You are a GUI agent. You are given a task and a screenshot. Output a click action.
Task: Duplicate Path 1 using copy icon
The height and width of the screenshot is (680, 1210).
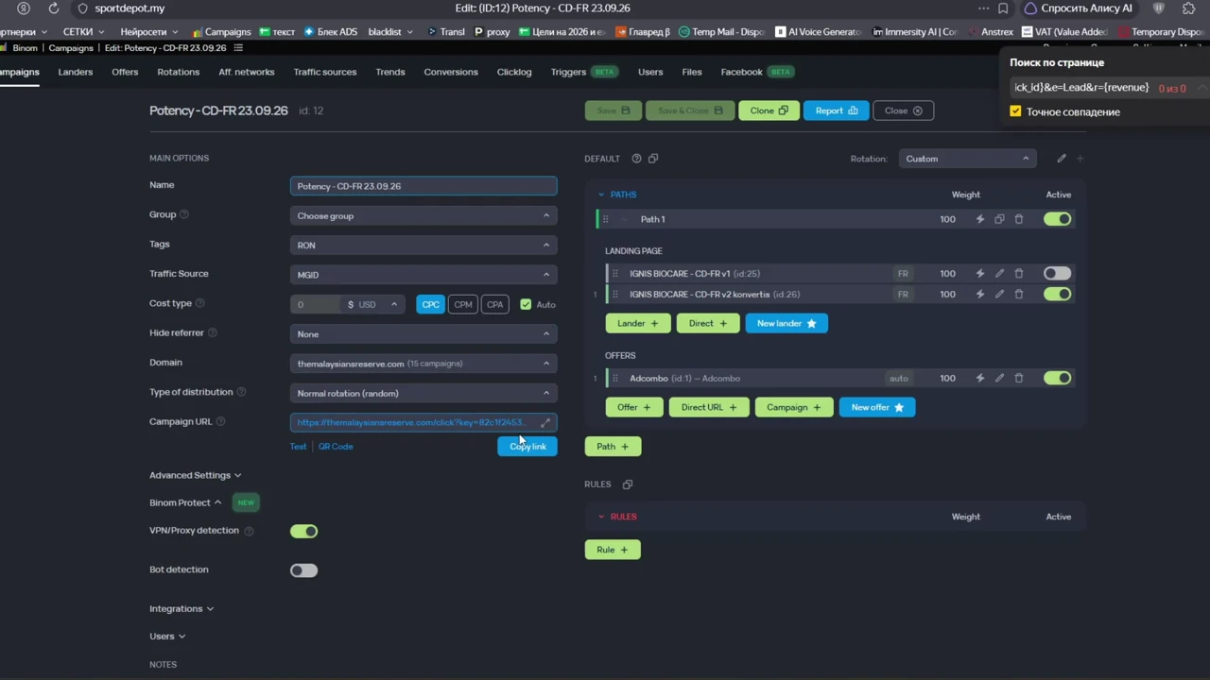[x=999, y=219]
